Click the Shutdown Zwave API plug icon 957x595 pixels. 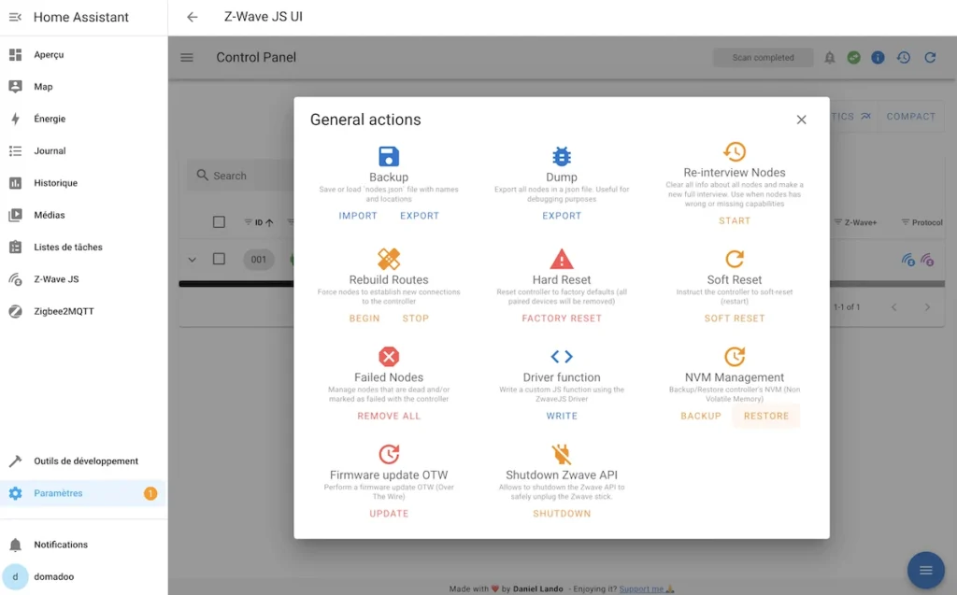(562, 454)
